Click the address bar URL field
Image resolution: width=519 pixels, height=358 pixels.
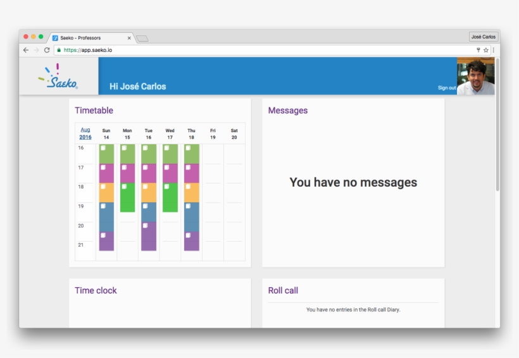(x=265, y=50)
